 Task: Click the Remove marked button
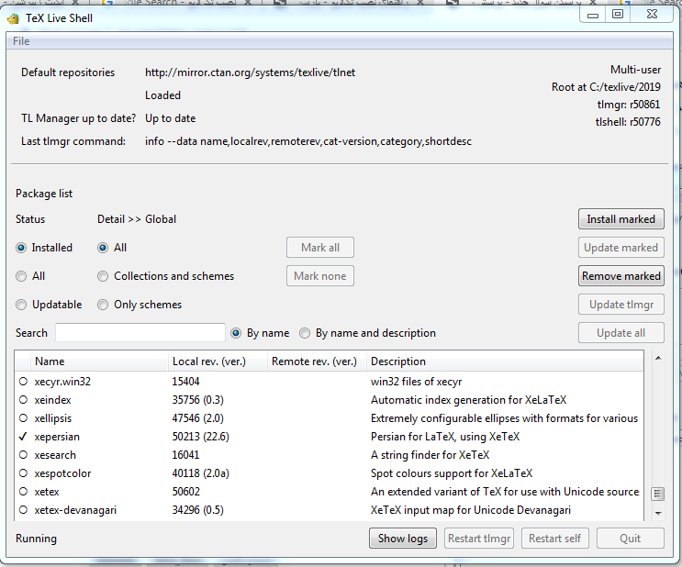(621, 276)
